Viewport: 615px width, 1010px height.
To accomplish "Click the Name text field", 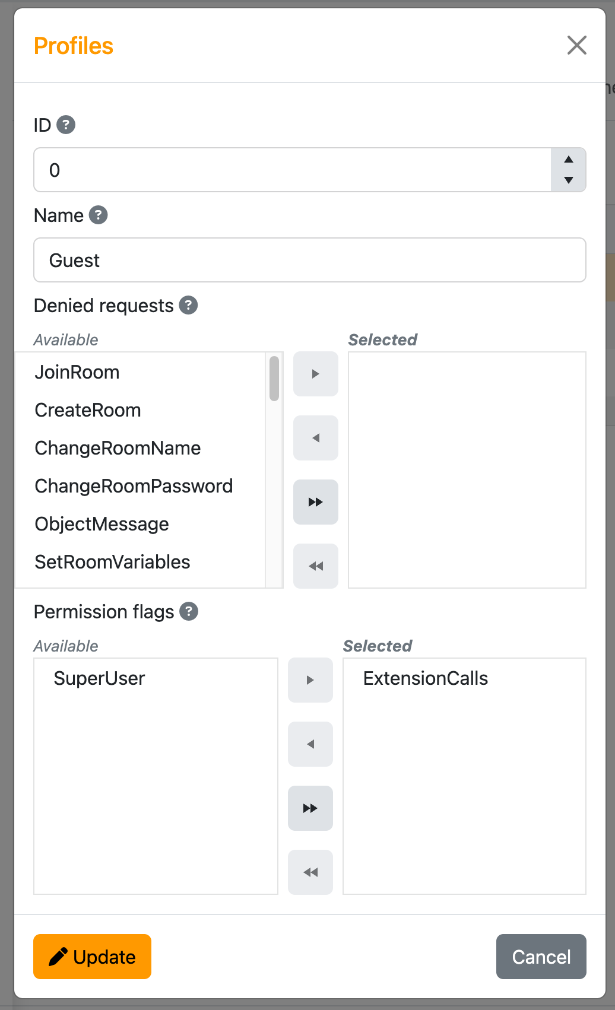I will (310, 260).
